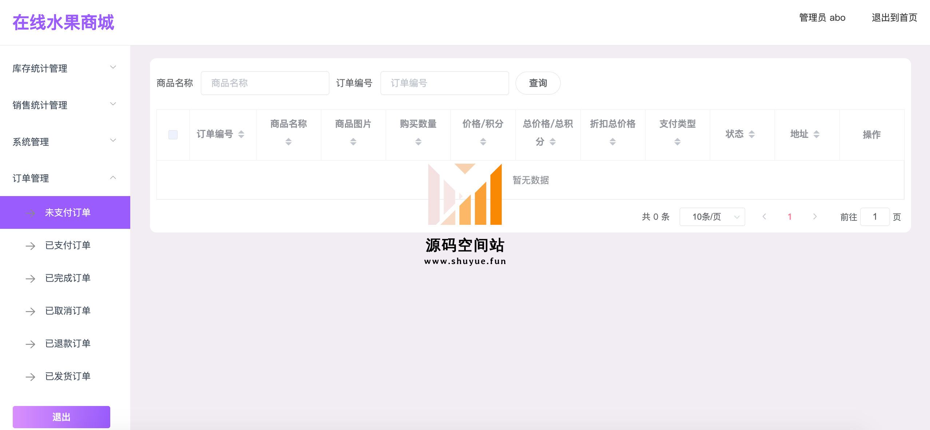The height and width of the screenshot is (430, 930).
Task: Expand 系统管理 menu chevron
Action: pyautogui.click(x=113, y=140)
